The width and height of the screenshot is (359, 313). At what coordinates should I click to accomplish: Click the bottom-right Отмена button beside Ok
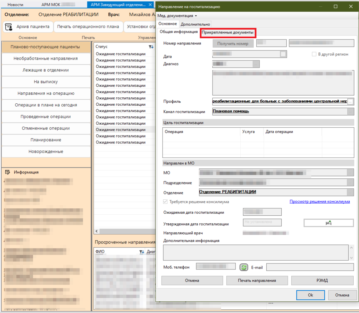point(342,295)
